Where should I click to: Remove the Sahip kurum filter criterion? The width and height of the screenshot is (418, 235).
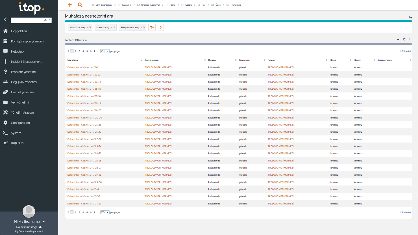[144, 27]
